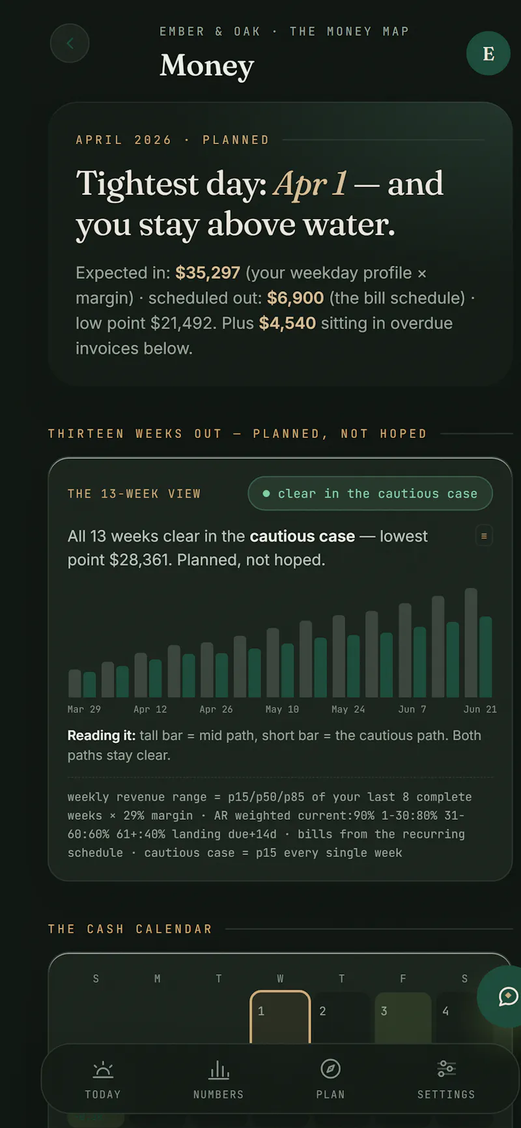Click the $35,297 expected in figure
Screen dimensions: 521x1128
pyautogui.click(x=208, y=272)
